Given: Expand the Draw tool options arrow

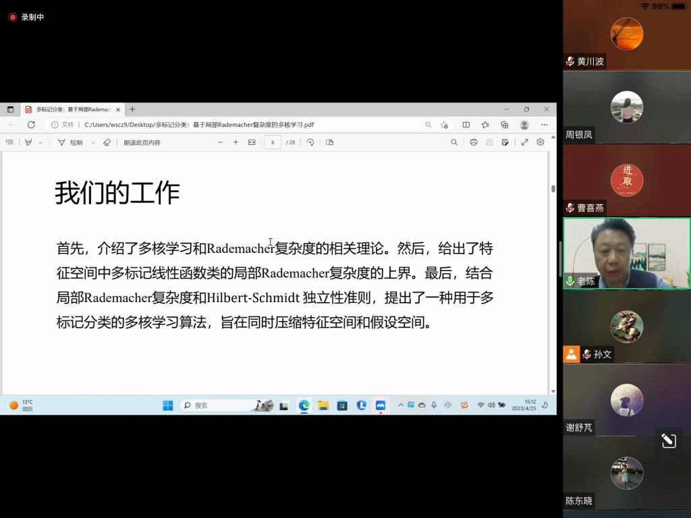Looking at the screenshot, I should point(93,142).
